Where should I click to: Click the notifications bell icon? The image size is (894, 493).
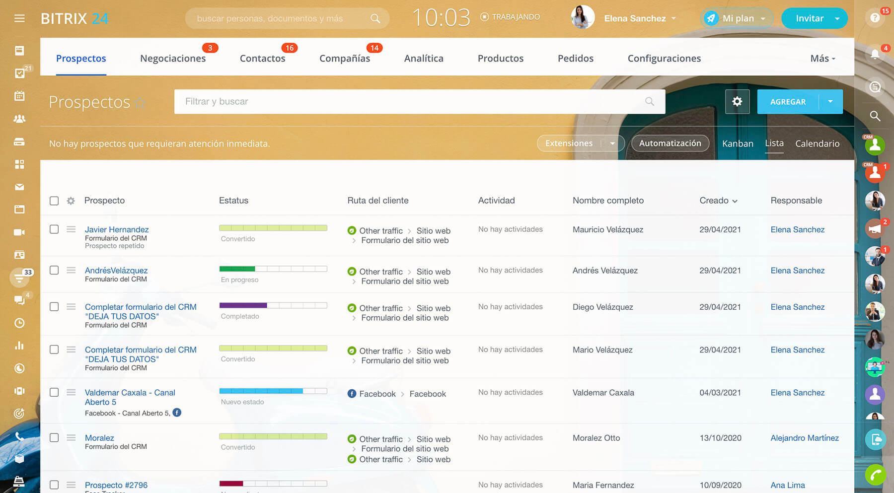point(875,54)
